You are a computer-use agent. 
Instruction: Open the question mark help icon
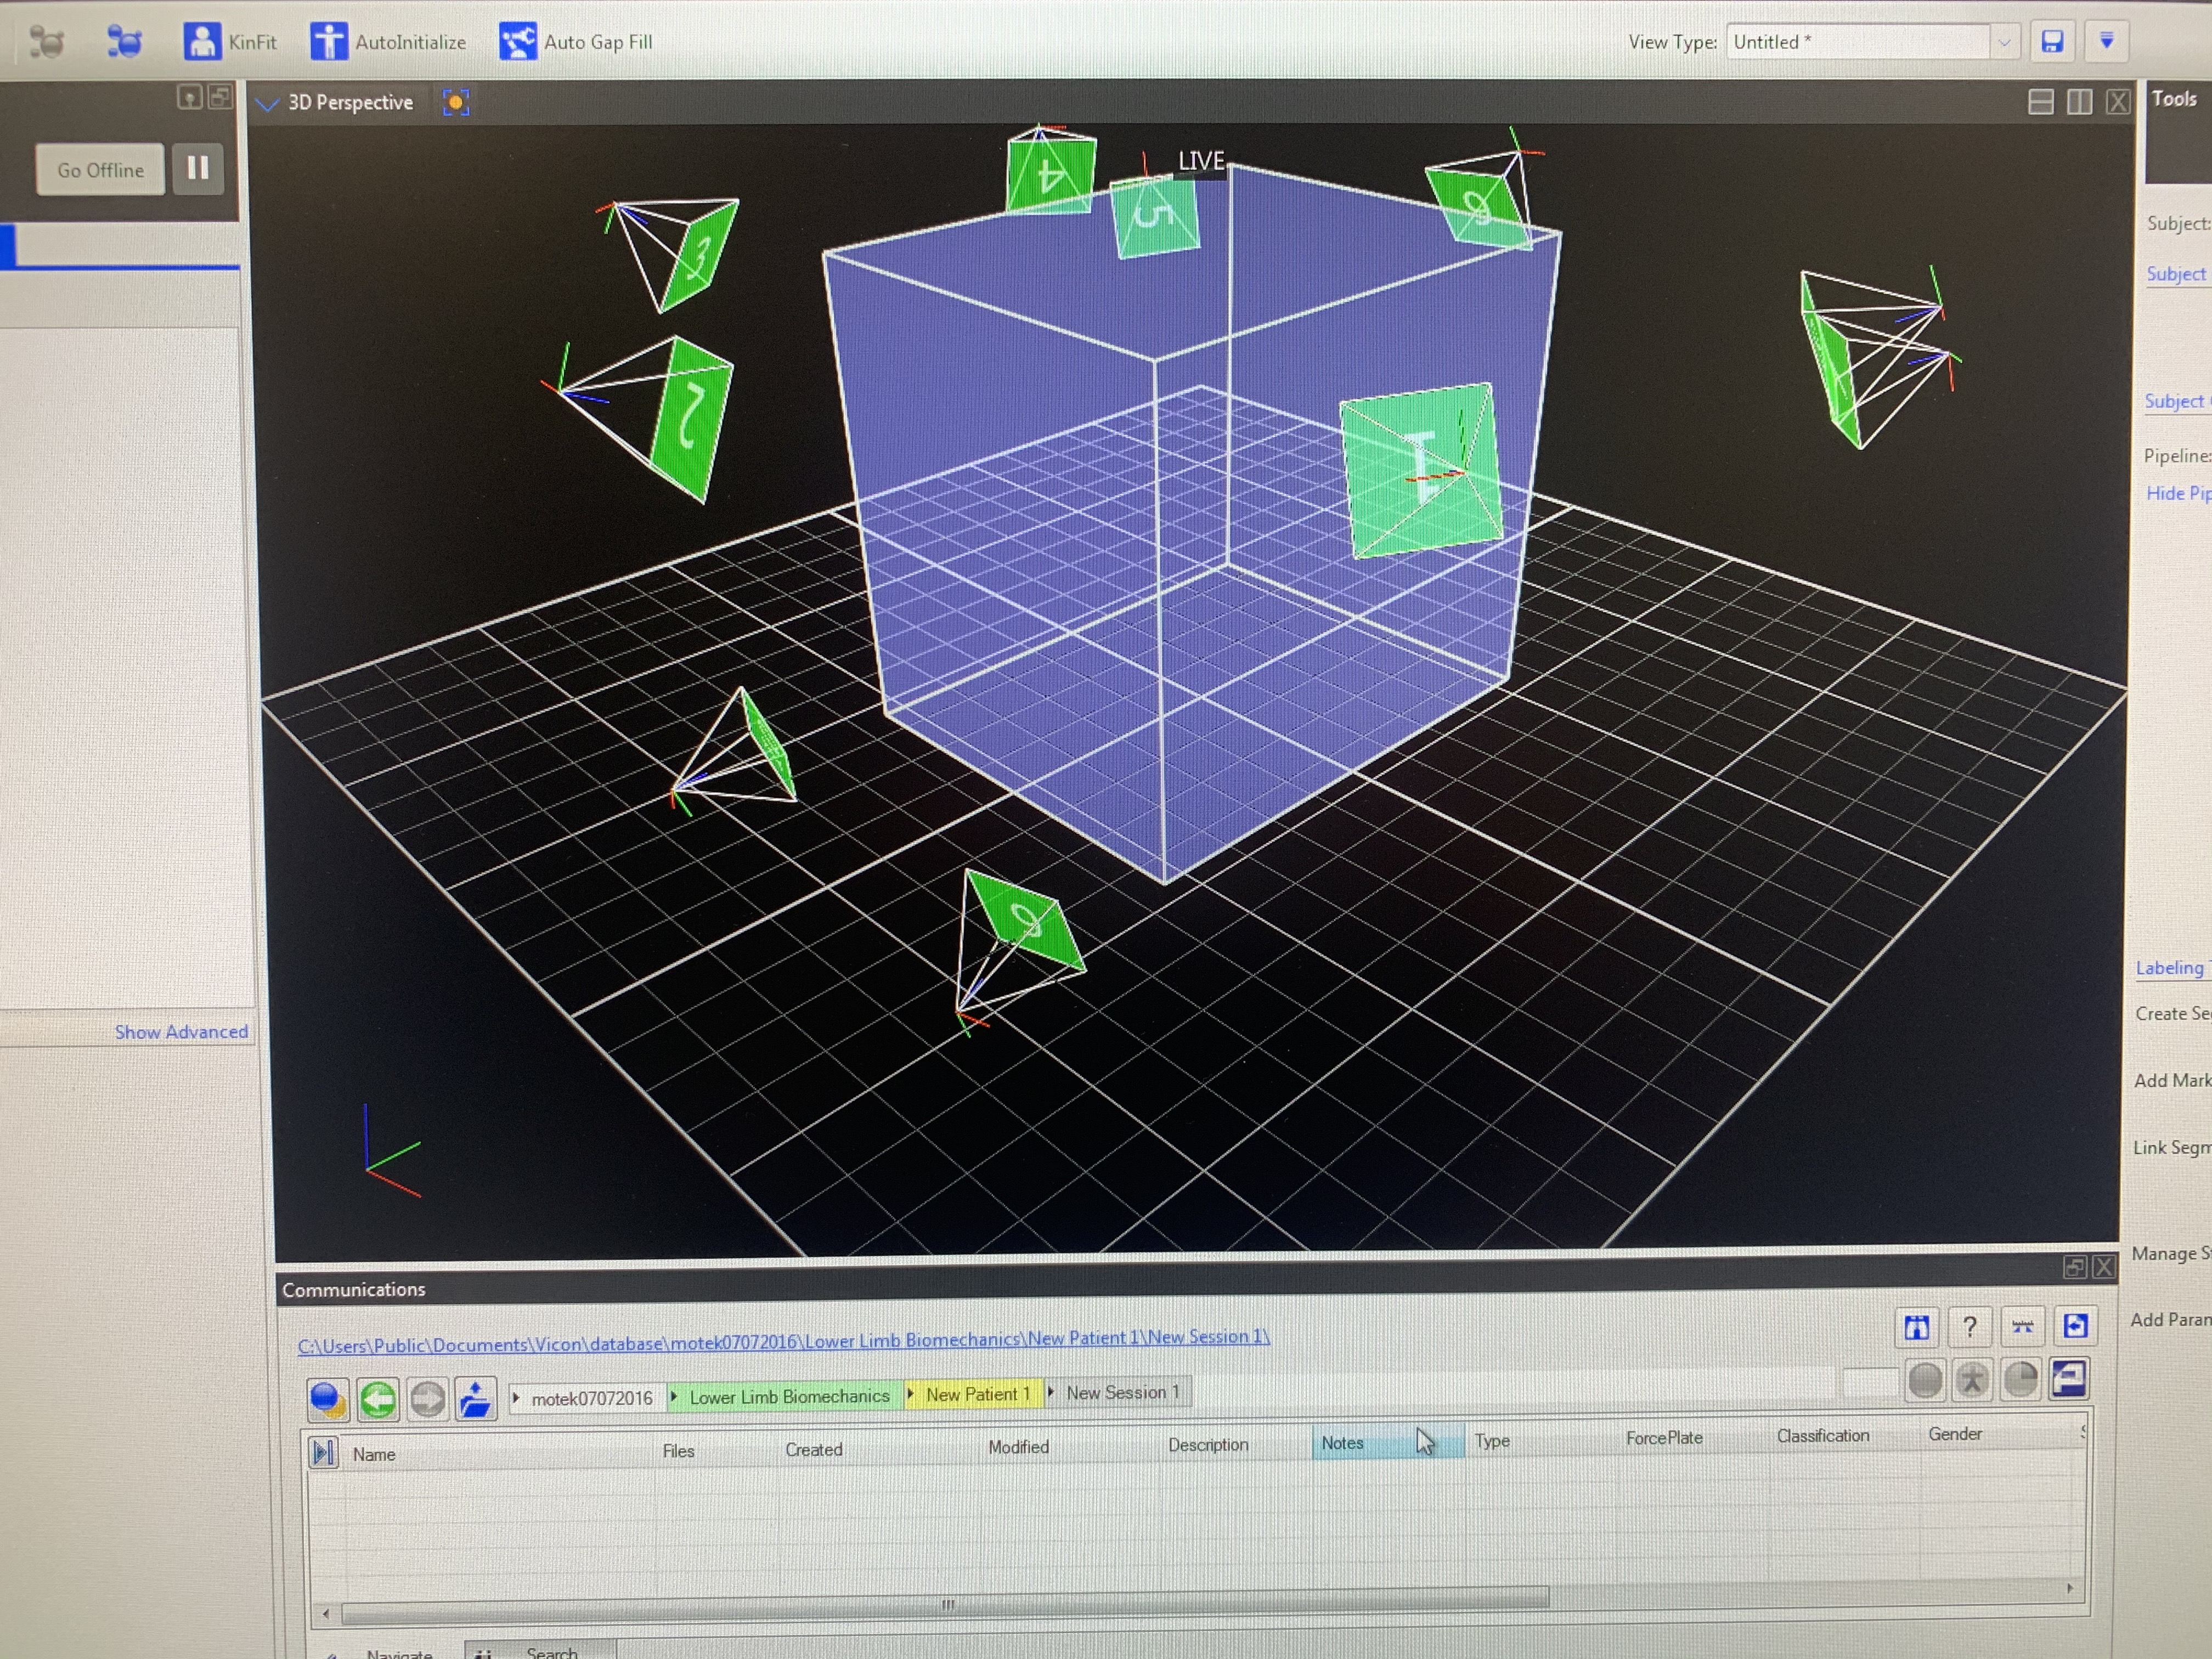pos(1969,1327)
